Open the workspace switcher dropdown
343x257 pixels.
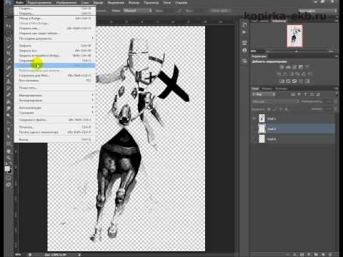point(318,11)
